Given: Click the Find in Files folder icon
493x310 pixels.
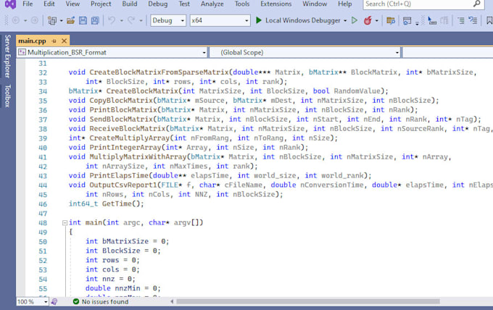Looking at the screenshot, I should (x=391, y=21).
